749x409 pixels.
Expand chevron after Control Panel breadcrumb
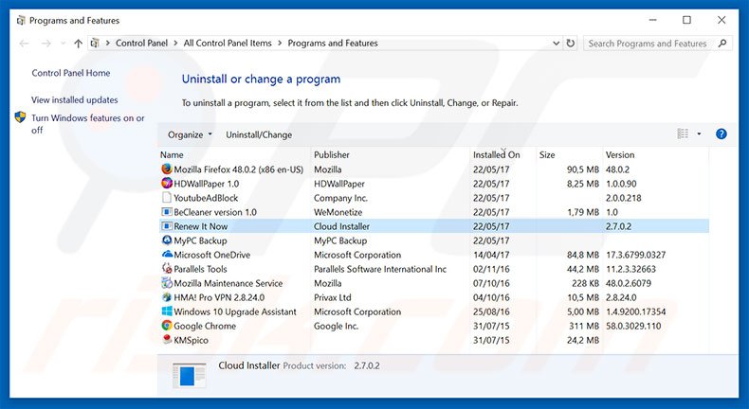point(175,44)
